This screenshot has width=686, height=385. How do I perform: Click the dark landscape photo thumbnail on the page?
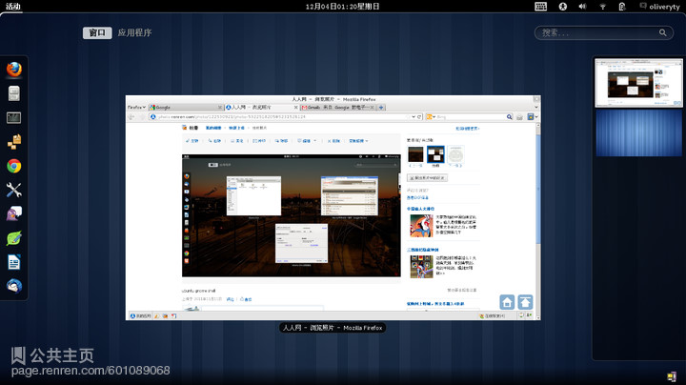click(415, 154)
